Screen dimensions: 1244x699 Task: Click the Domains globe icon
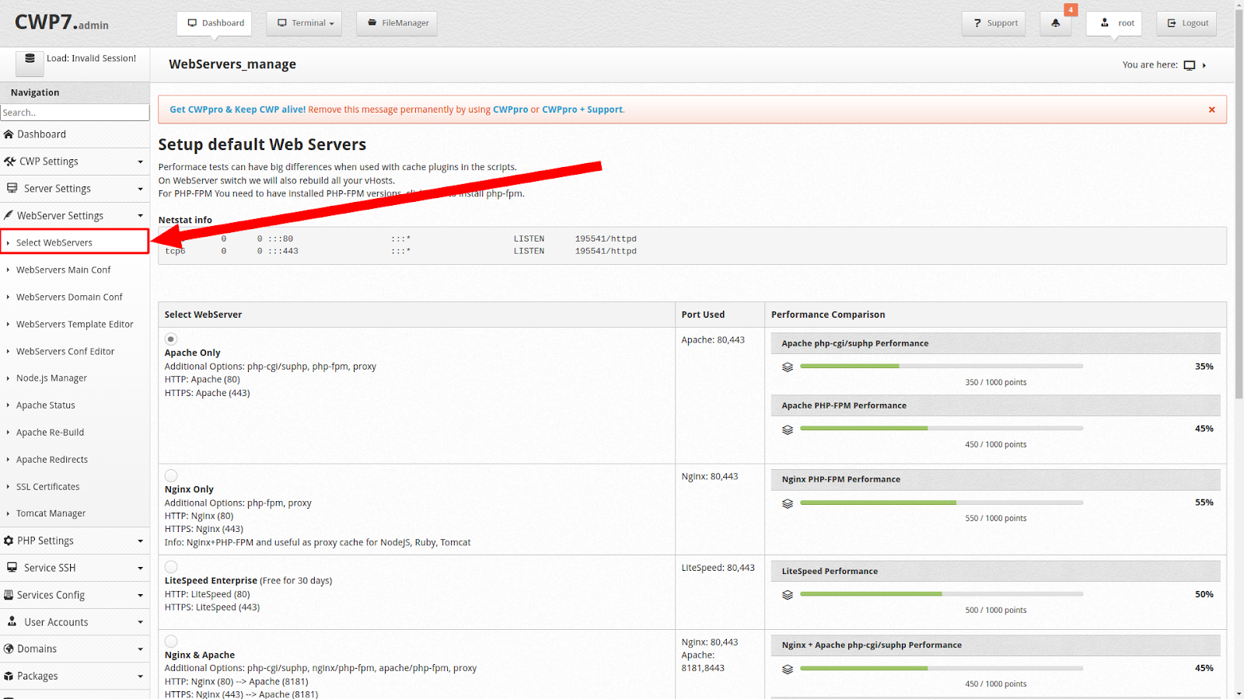tap(9, 649)
